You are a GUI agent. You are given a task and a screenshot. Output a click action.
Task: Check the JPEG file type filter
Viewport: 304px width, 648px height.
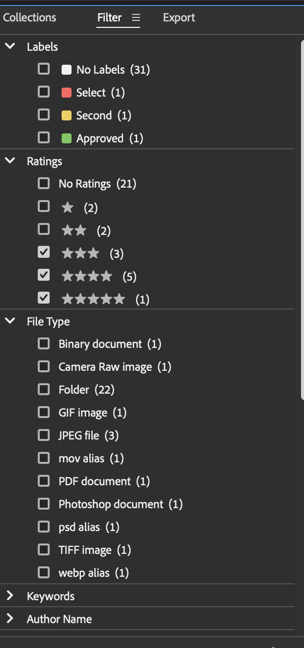click(x=43, y=434)
